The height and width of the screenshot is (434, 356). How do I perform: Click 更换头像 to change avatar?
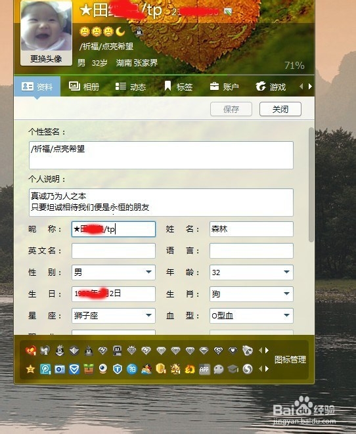coord(46,58)
